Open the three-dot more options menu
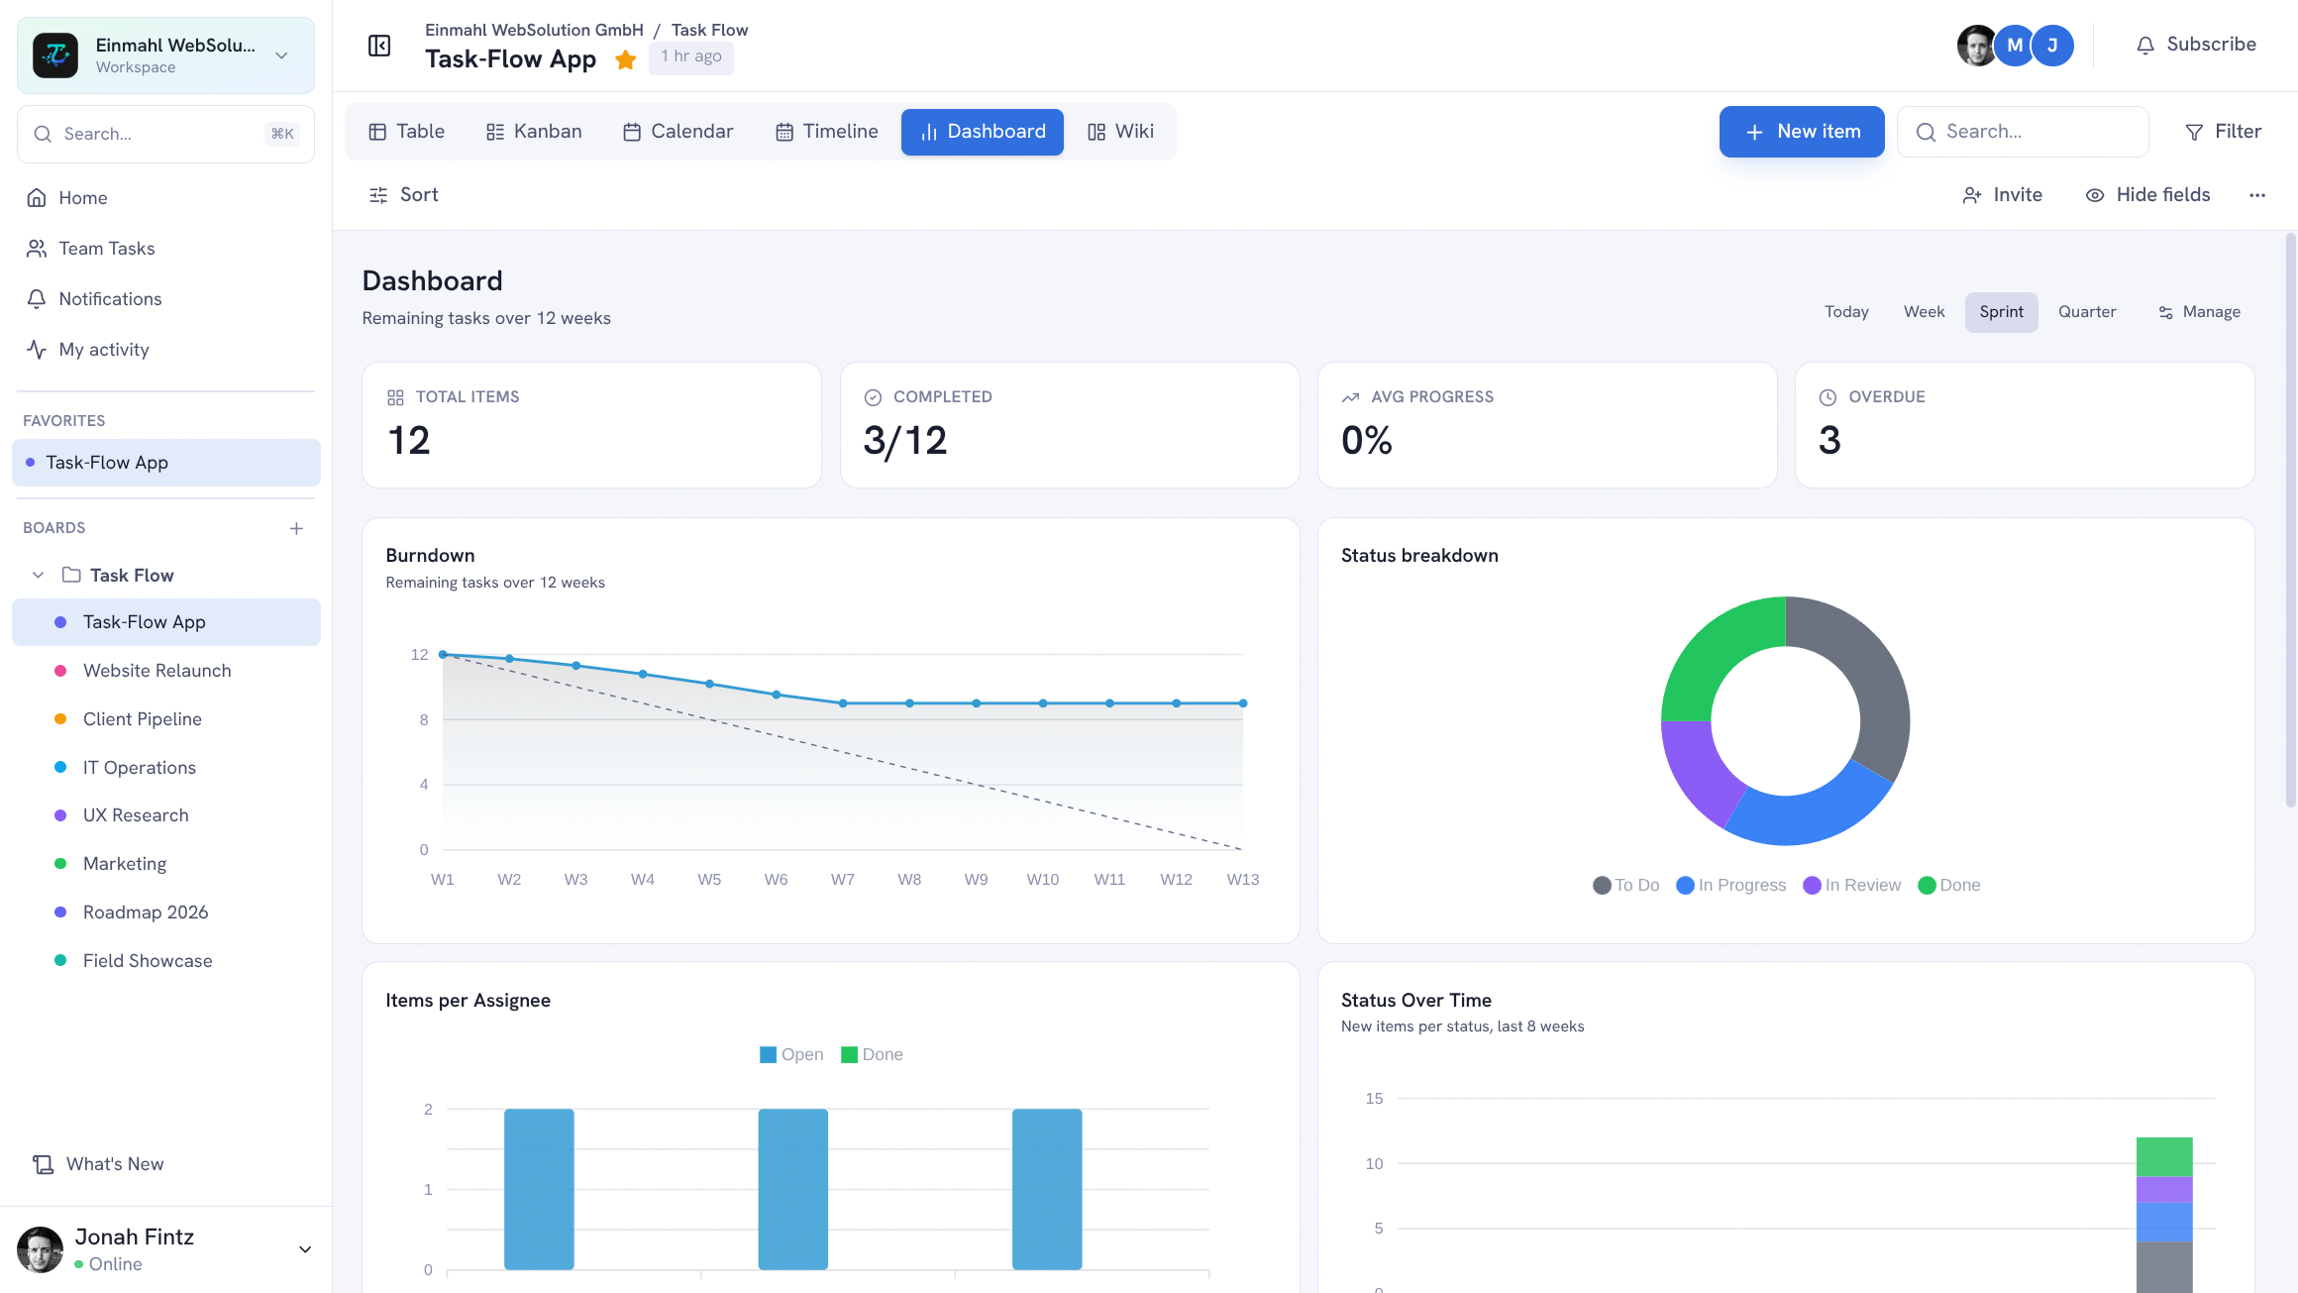Viewport: 2298px width, 1293px height. (2257, 195)
